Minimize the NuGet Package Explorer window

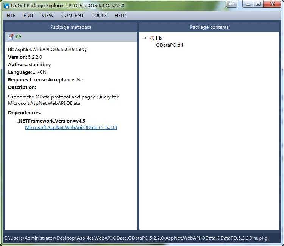point(248,4)
